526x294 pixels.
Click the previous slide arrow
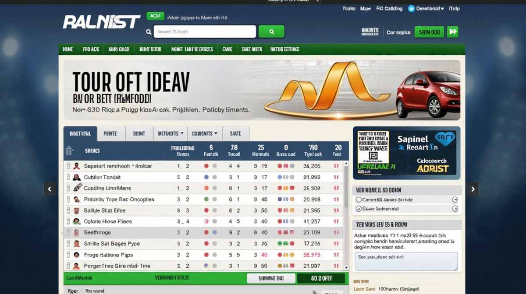tap(50, 189)
